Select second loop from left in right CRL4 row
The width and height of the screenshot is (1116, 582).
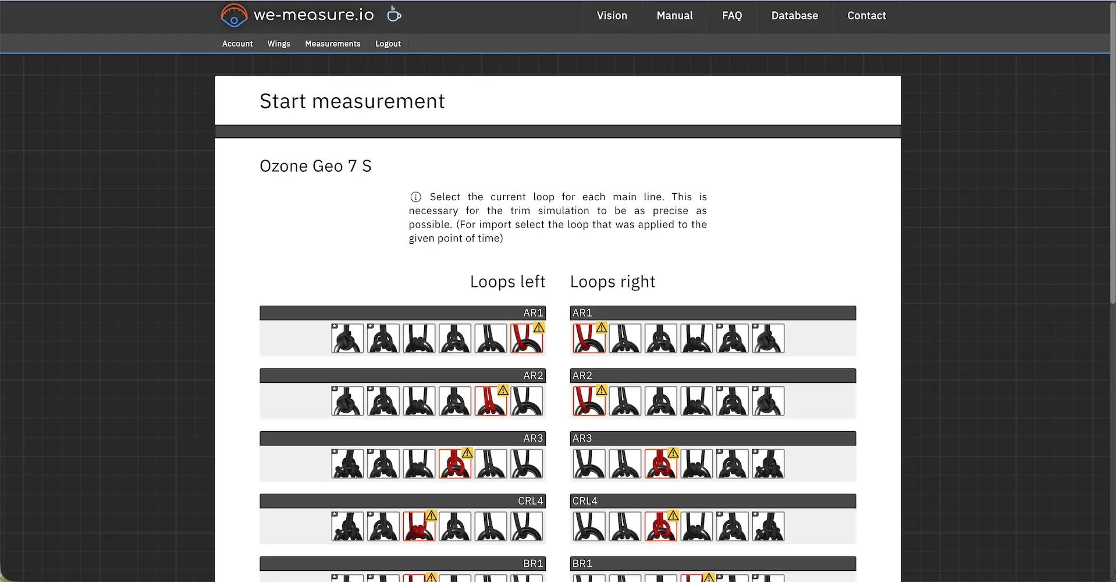(x=625, y=527)
